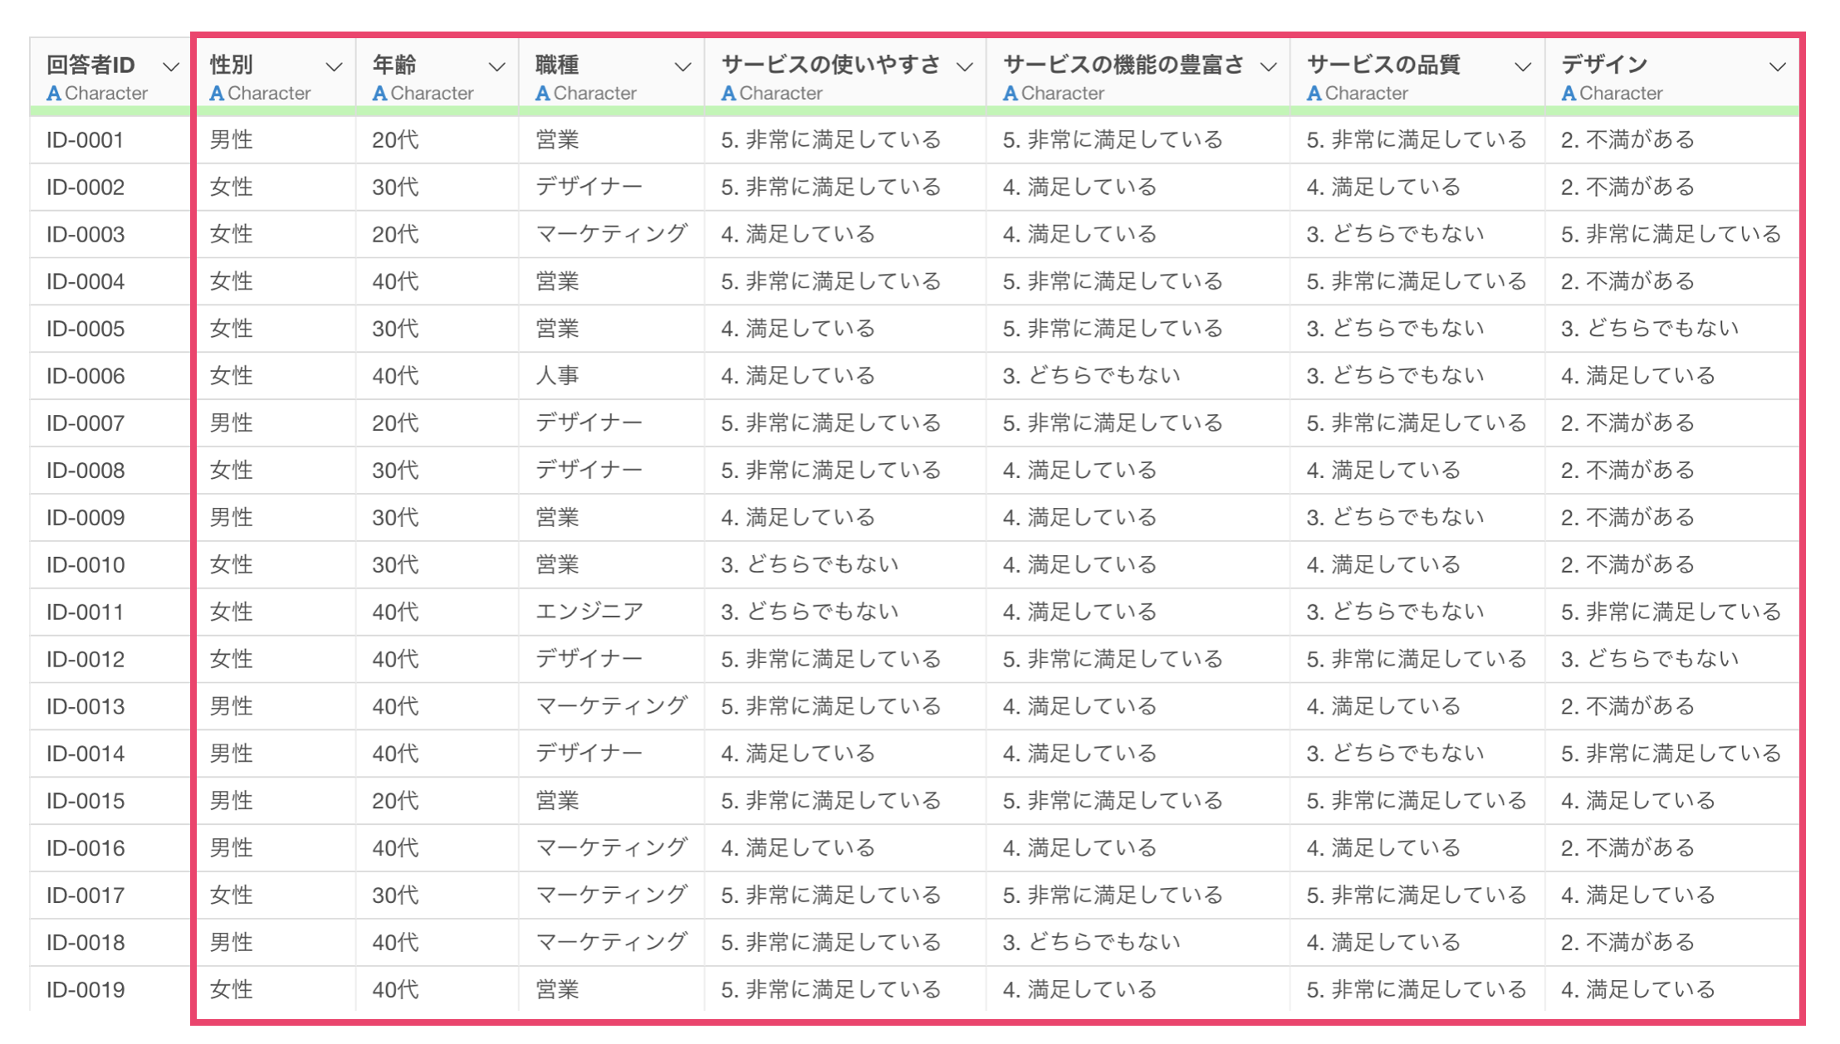Click the 人事 cell for ID-0006
This screenshot has width=1840, height=1044.
tap(557, 376)
